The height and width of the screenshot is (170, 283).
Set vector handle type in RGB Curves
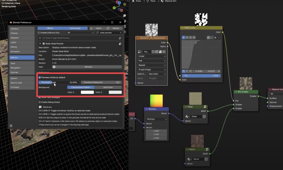coord(187,71)
